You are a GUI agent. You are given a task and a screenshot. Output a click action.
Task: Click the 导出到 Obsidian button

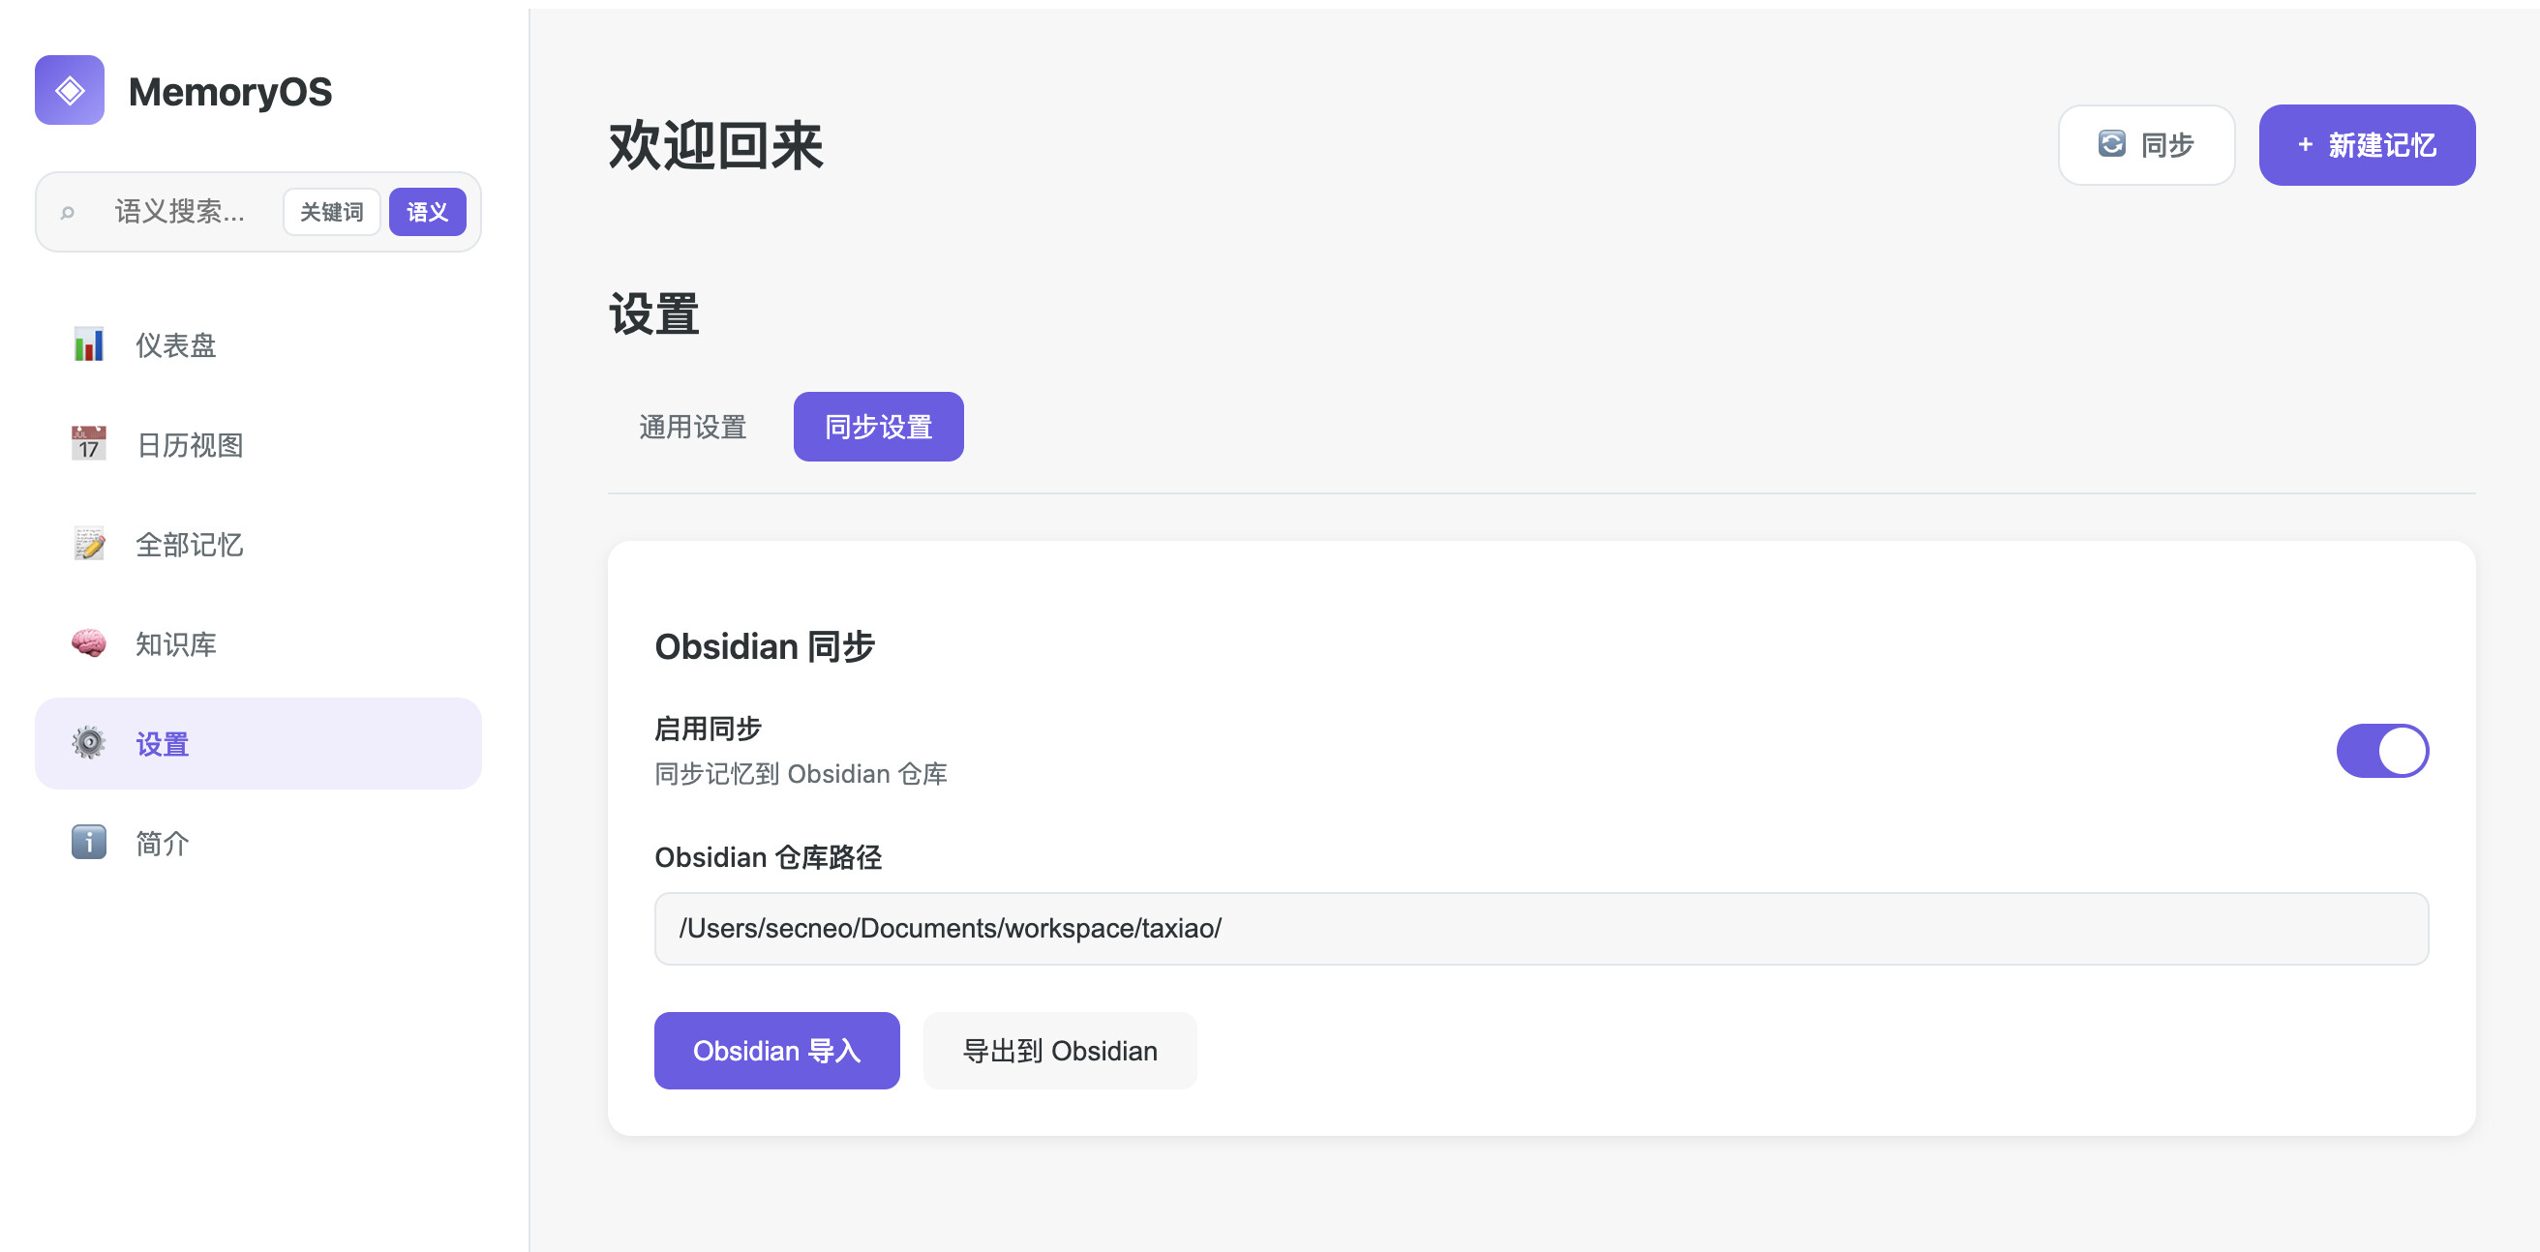[x=1059, y=1051]
